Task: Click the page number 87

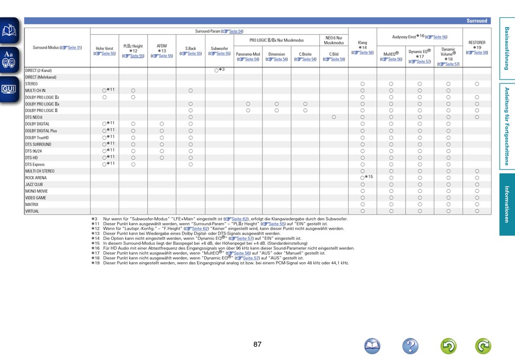Action: (257, 344)
